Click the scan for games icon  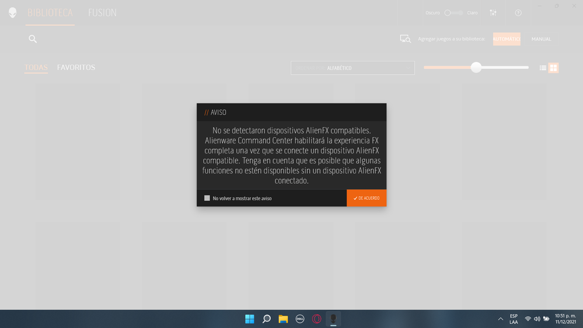click(405, 39)
